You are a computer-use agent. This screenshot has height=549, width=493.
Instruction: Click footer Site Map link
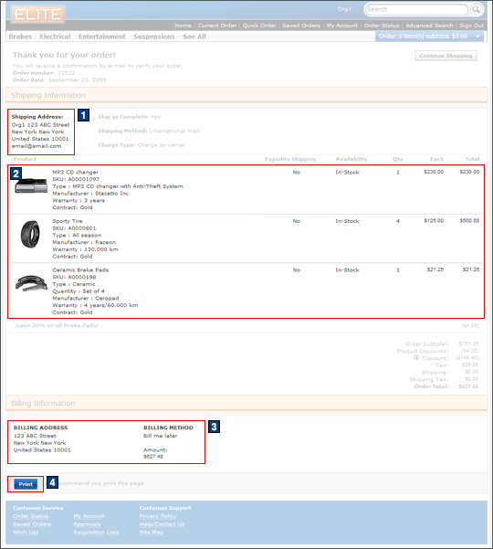coord(152,533)
